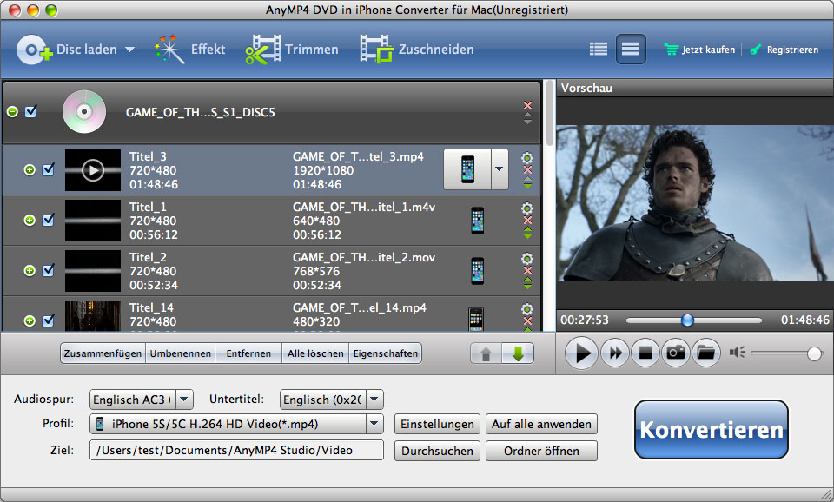Click the Ziel destination path field
Screen dimensions: 834x502
point(236,450)
